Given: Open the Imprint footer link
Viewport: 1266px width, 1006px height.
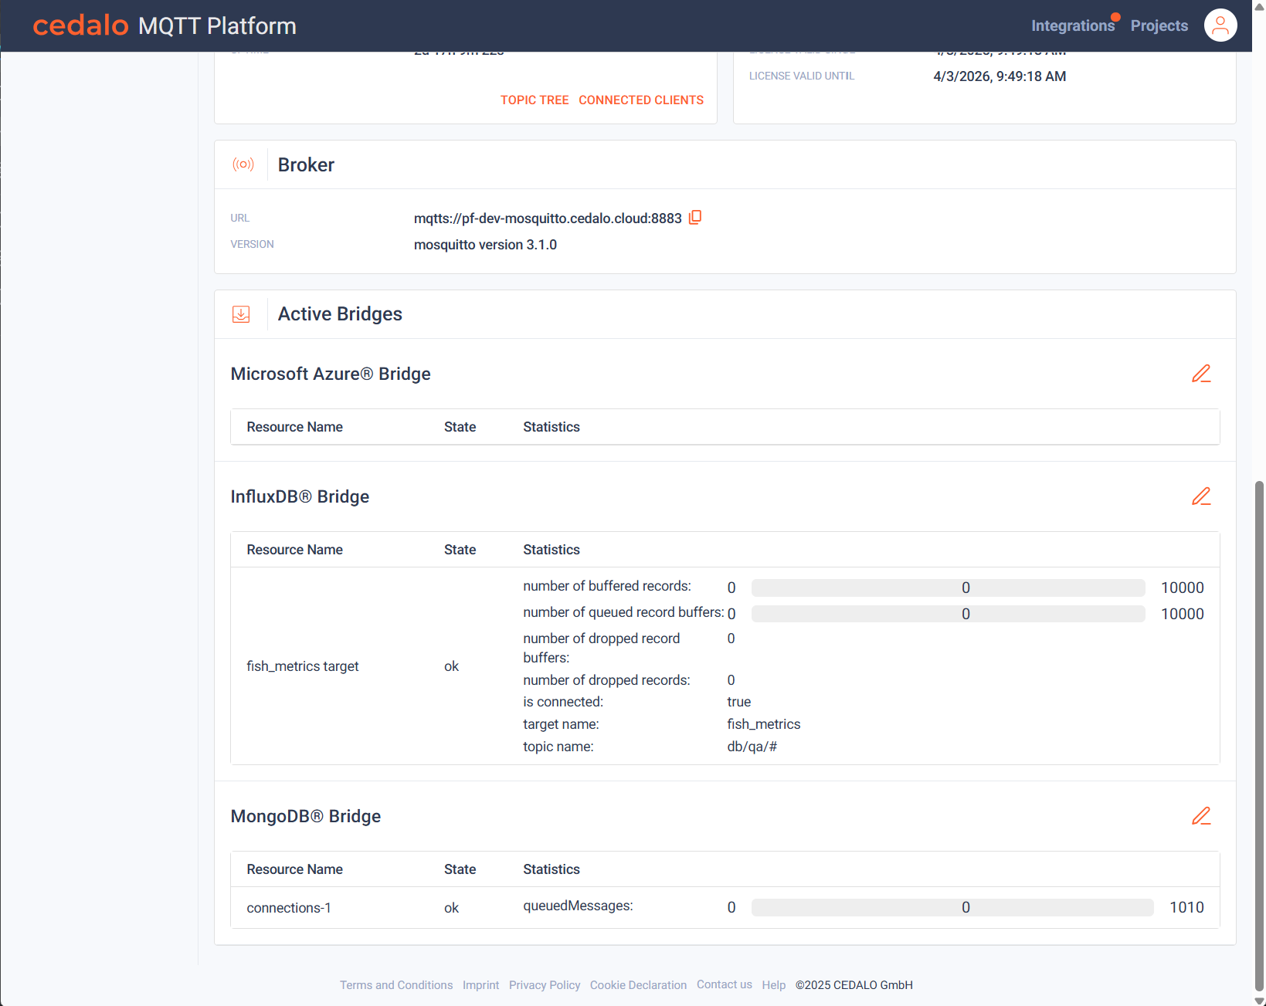Looking at the screenshot, I should coord(480,985).
